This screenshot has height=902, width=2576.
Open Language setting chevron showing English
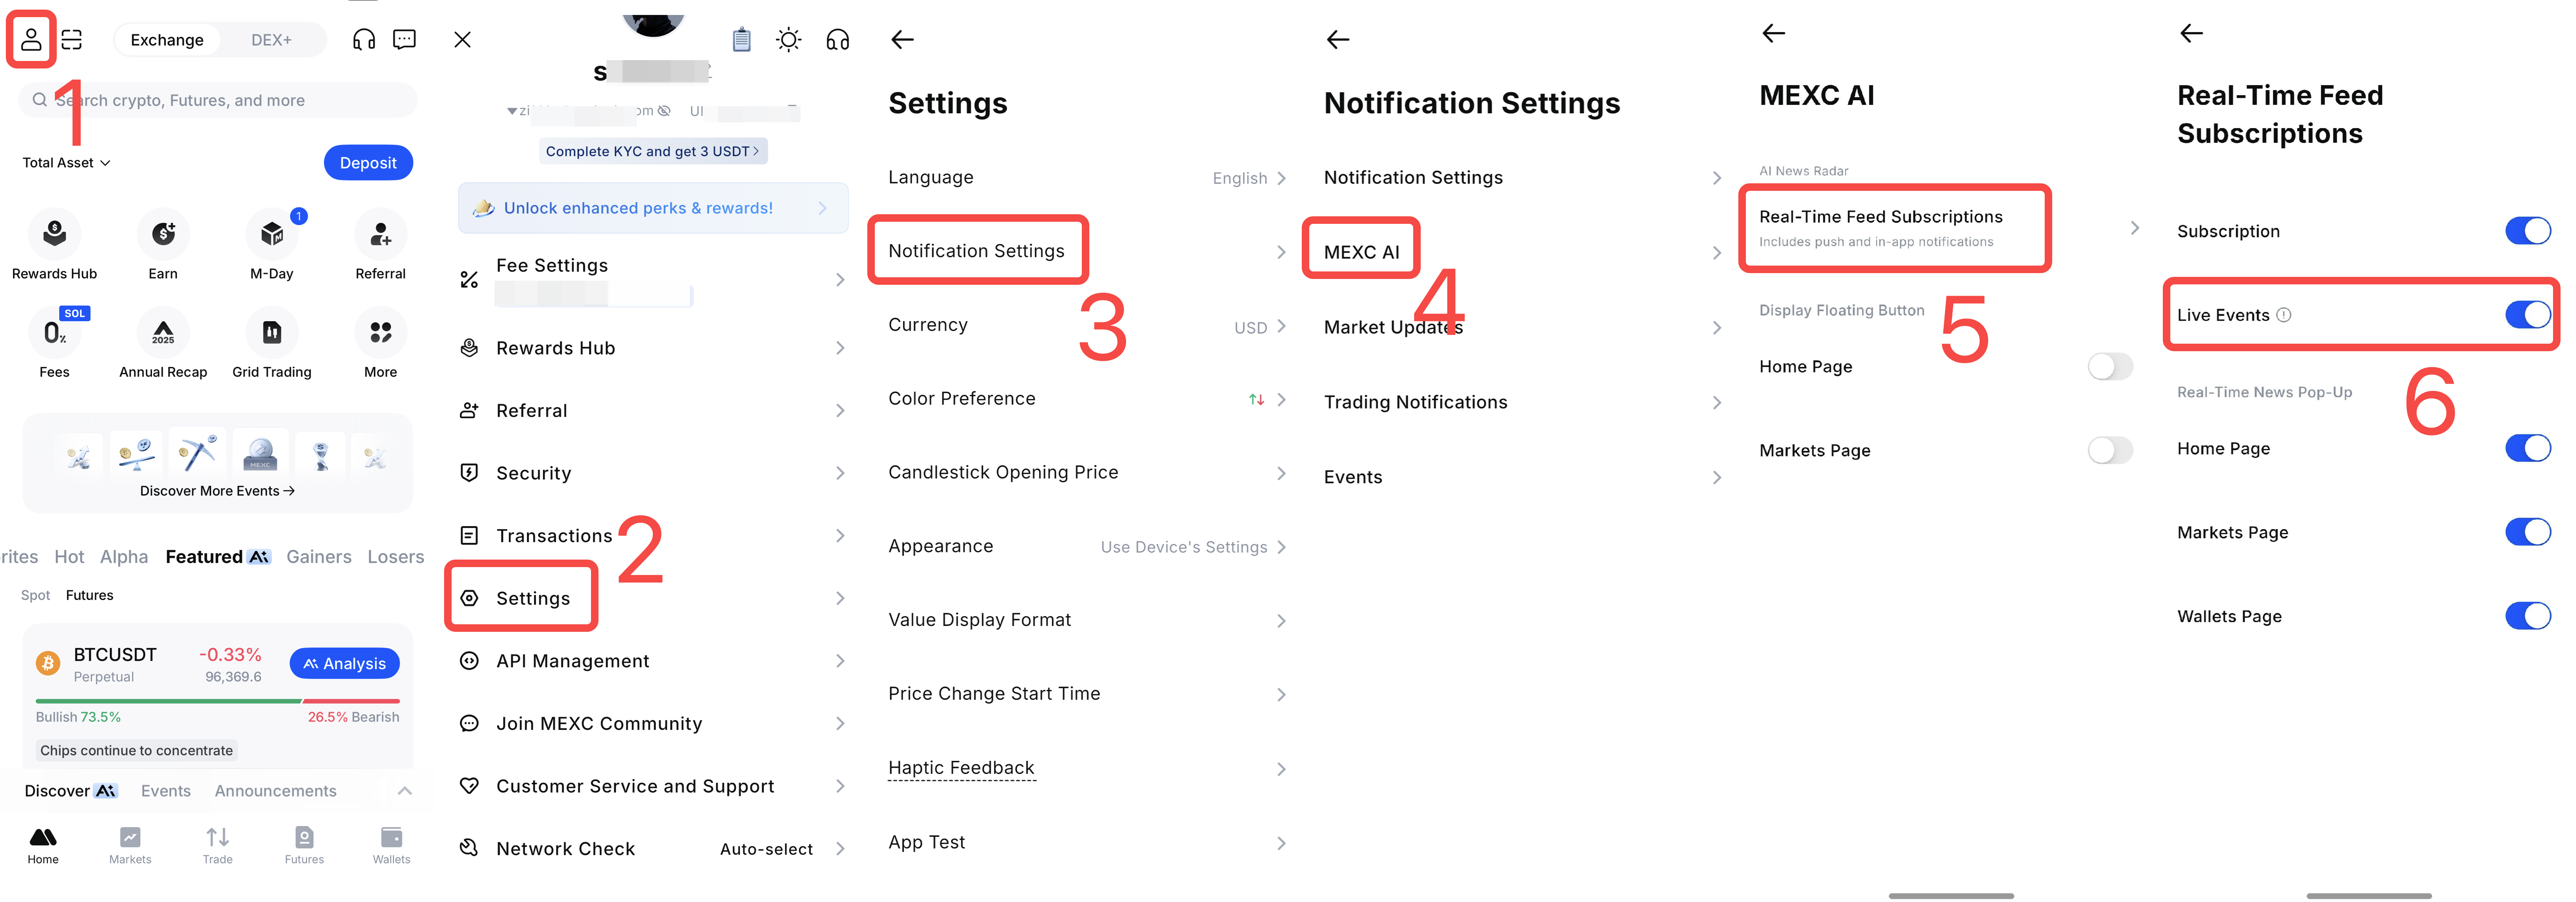click(1281, 178)
